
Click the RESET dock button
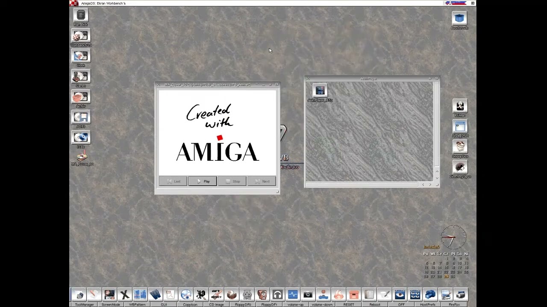348,304
